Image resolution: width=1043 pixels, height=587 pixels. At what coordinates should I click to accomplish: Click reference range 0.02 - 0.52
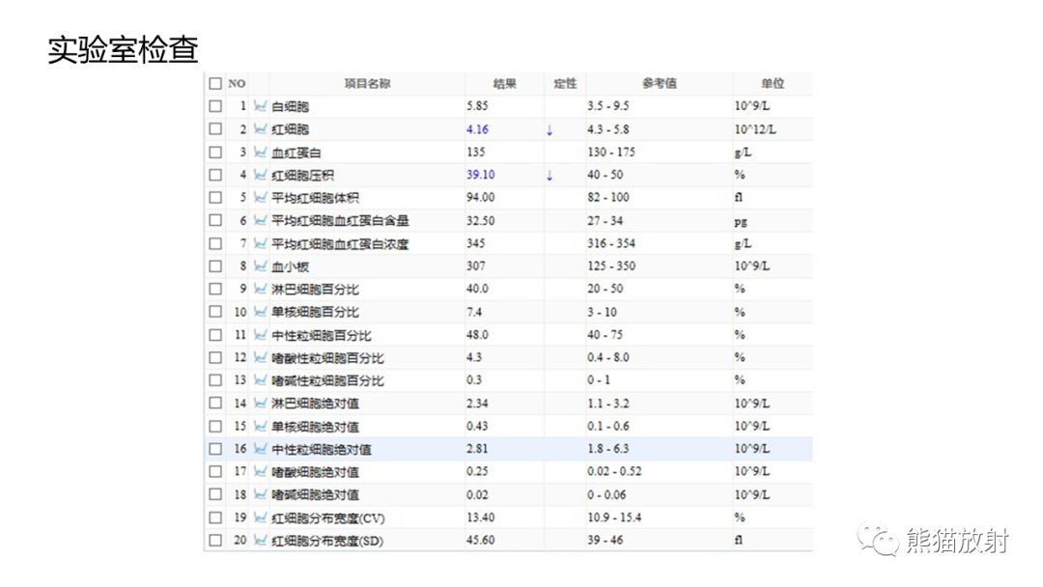[x=614, y=471]
